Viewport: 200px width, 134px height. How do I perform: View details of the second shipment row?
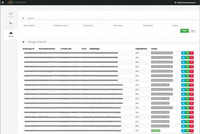pos(183,57)
